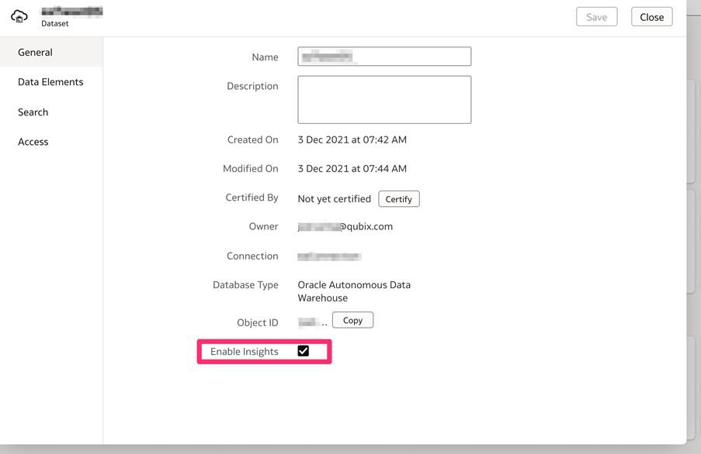Click the 'Not yet certified' text

(x=335, y=199)
